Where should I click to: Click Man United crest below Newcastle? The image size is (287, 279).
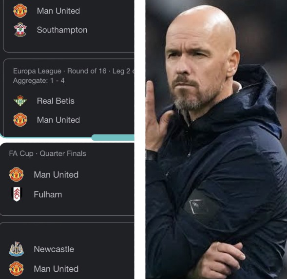[17, 269]
